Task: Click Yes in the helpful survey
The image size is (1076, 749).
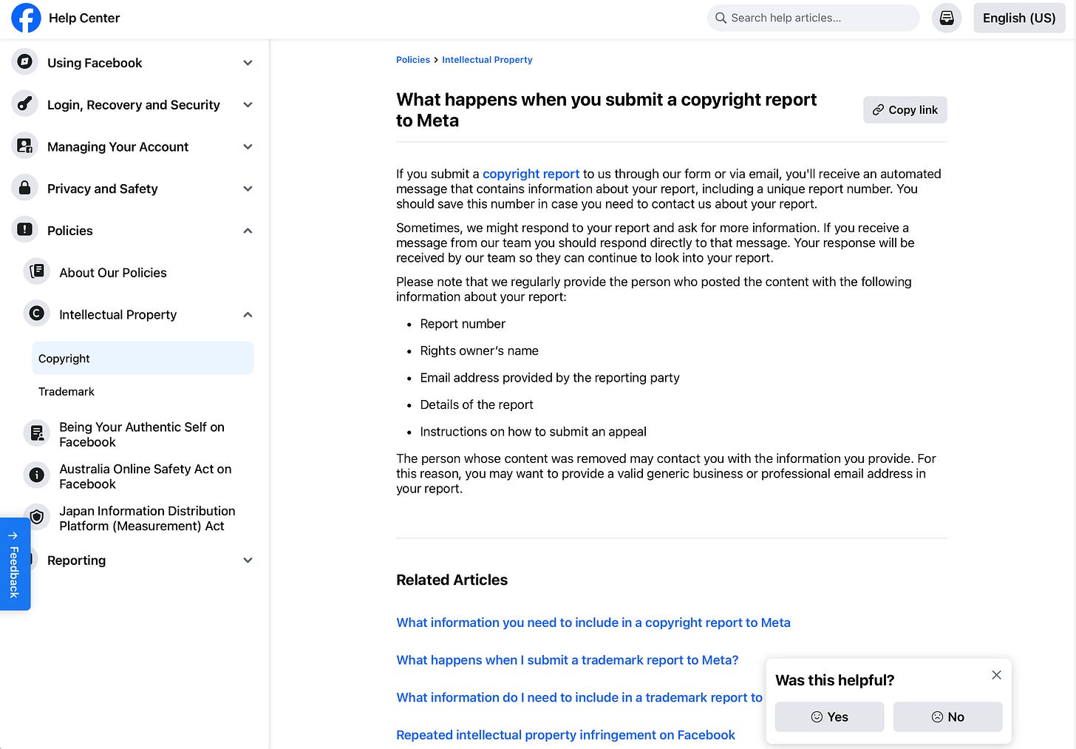Action: [x=829, y=716]
